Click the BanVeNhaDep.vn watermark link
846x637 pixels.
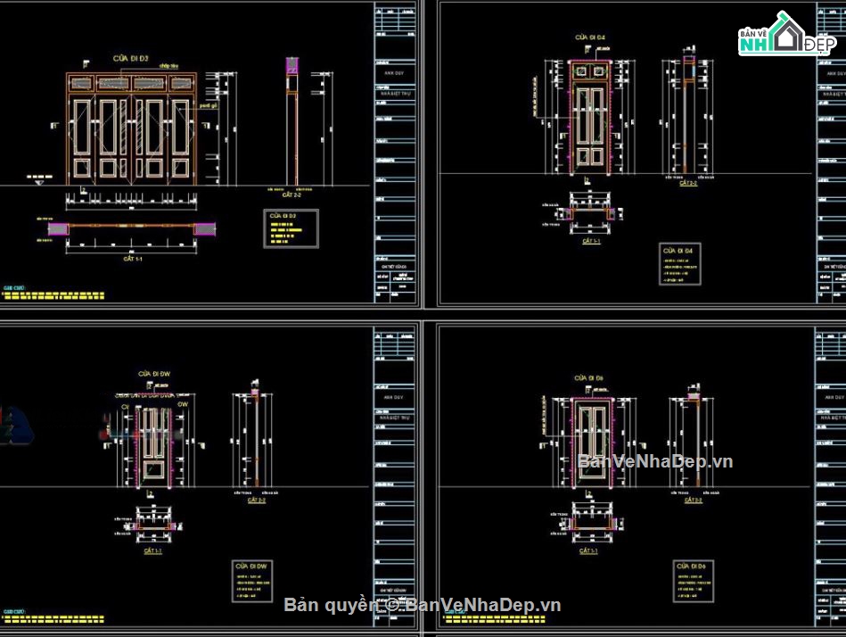(654, 462)
